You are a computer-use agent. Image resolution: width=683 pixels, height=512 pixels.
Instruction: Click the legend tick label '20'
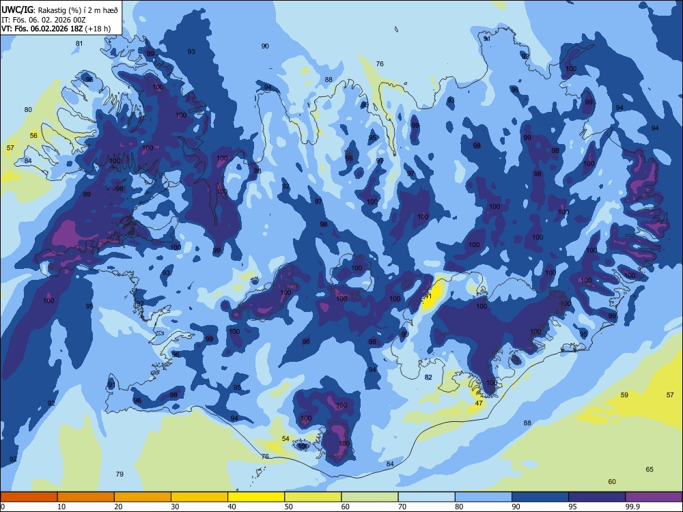[x=118, y=507]
